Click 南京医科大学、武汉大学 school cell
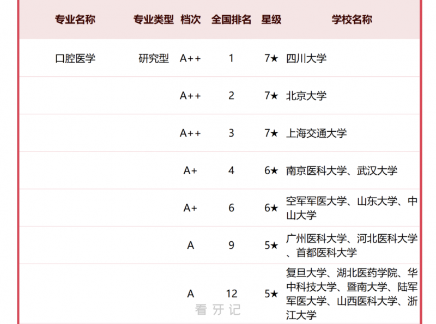Viewport: 436px width, 324px height. point(342,170)
